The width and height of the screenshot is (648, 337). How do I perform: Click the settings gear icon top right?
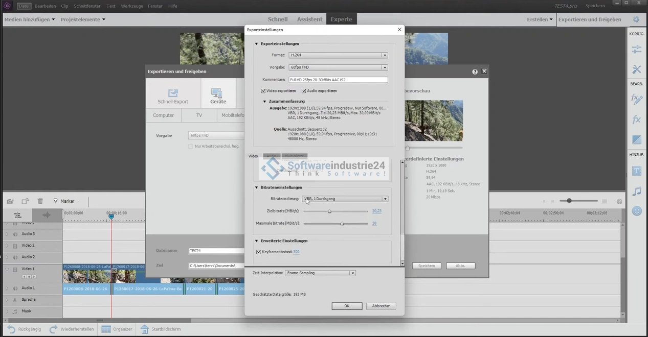pos(636,19)
